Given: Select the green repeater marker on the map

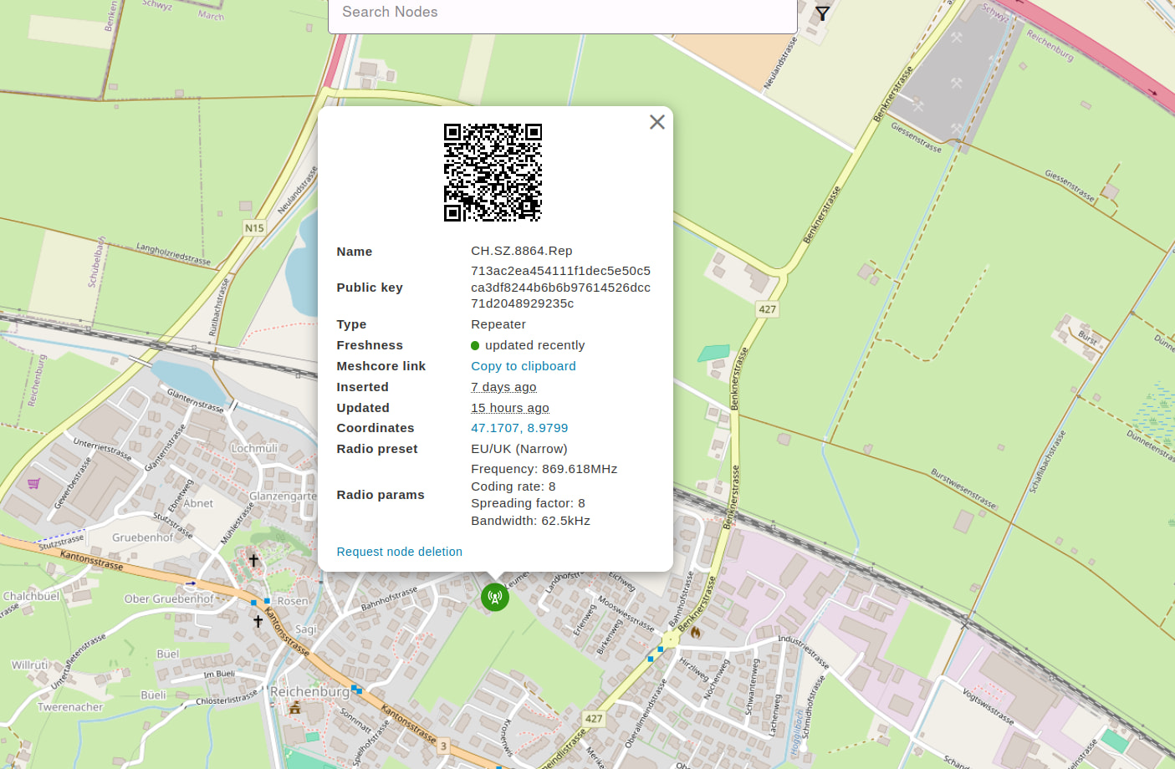Looking at the screenshot, I should 495,597.
